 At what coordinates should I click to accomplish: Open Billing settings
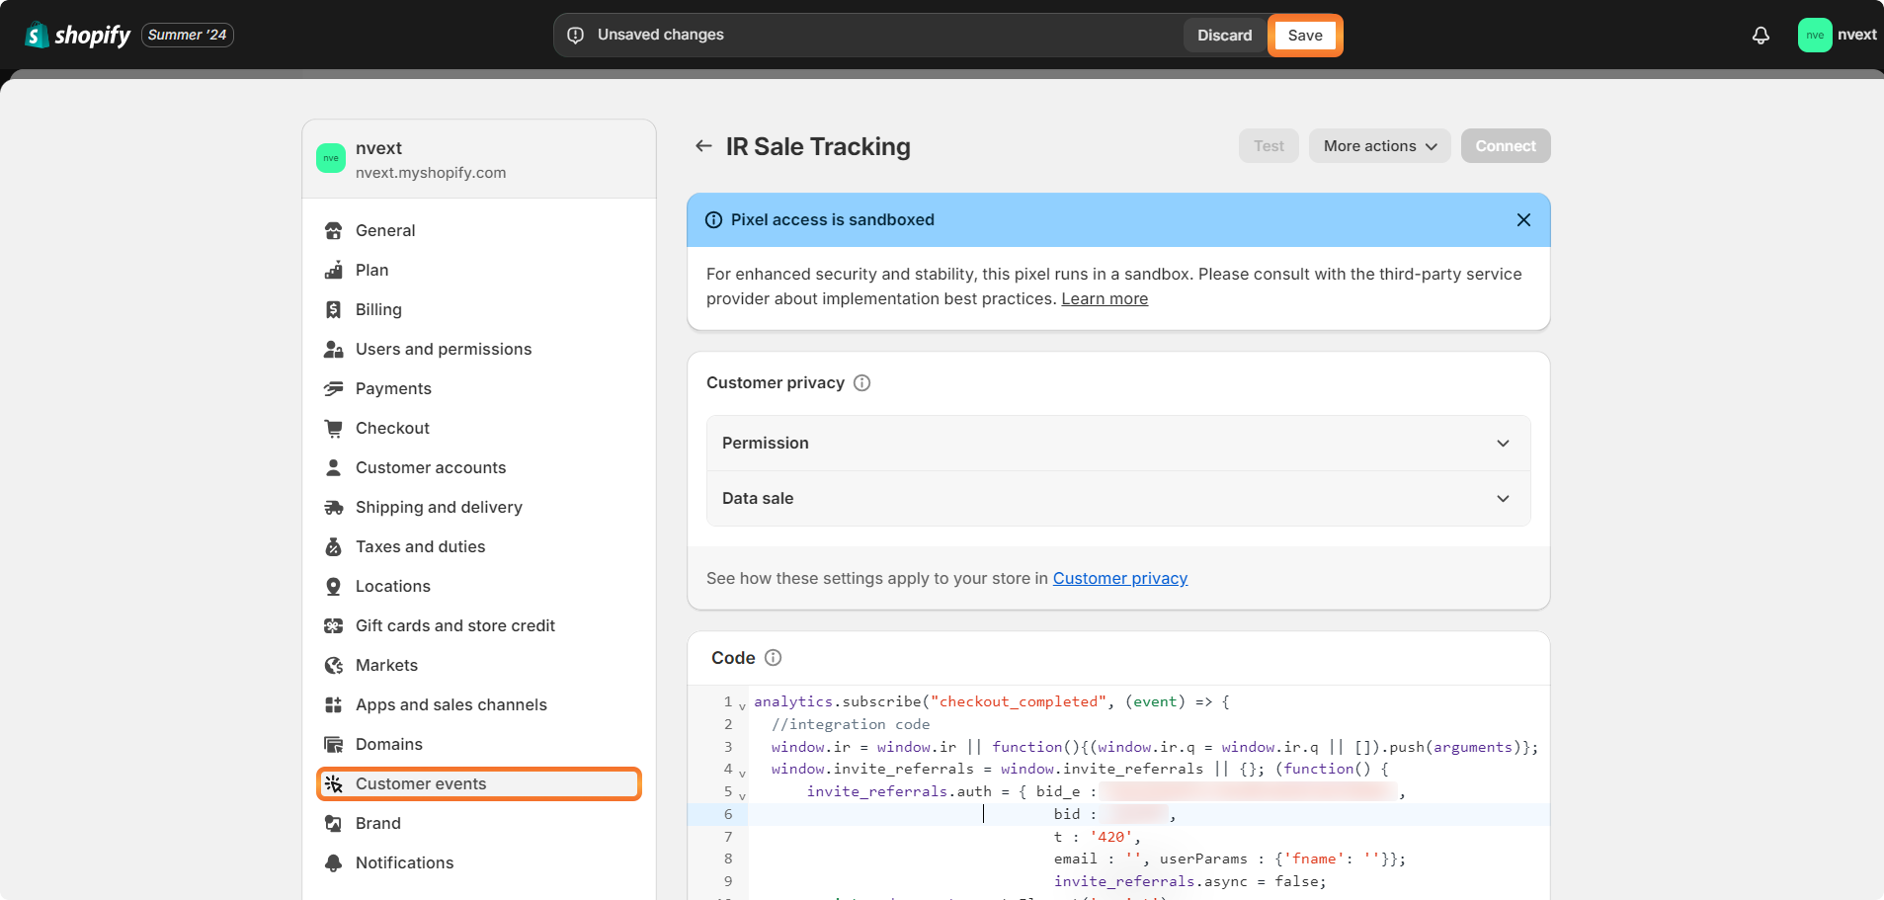tap(479, 309)
